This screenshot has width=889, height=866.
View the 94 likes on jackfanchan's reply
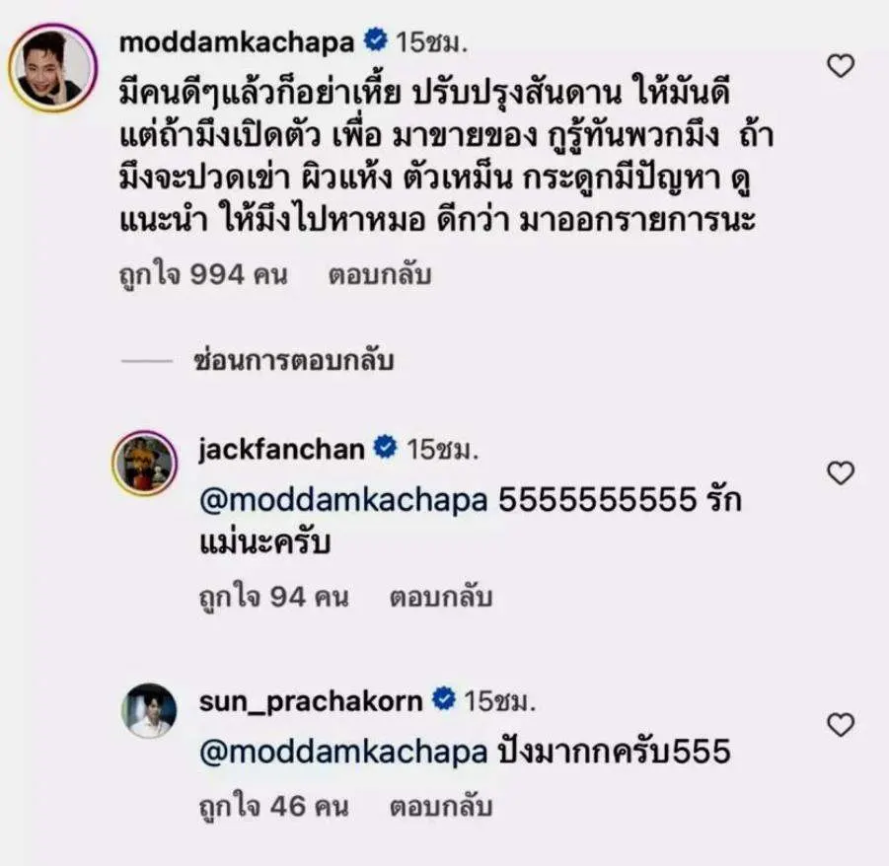click(x=274, y=598)
